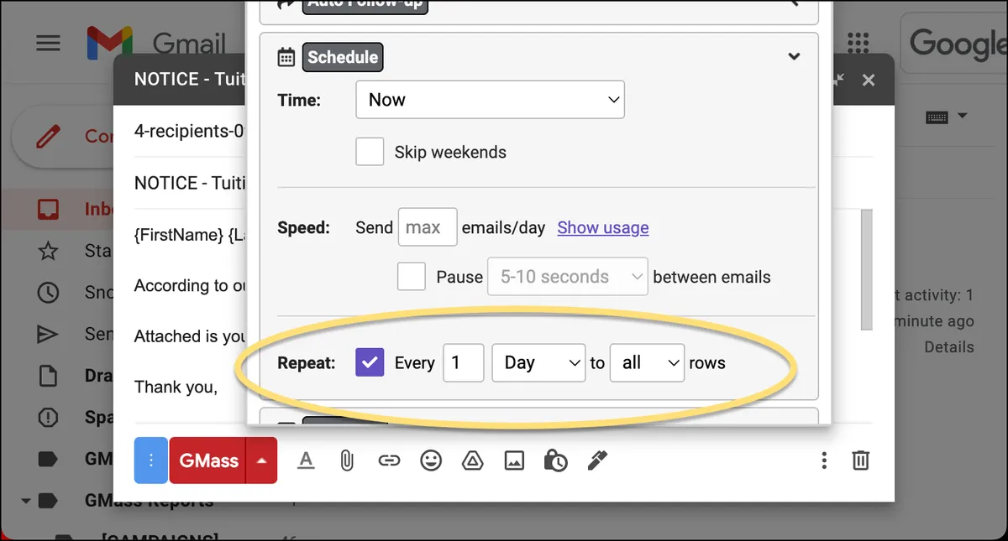This screenshot has height=541, width=1008.
Task: Discard draft using trash icon
Action: click(x=861, y=460)
